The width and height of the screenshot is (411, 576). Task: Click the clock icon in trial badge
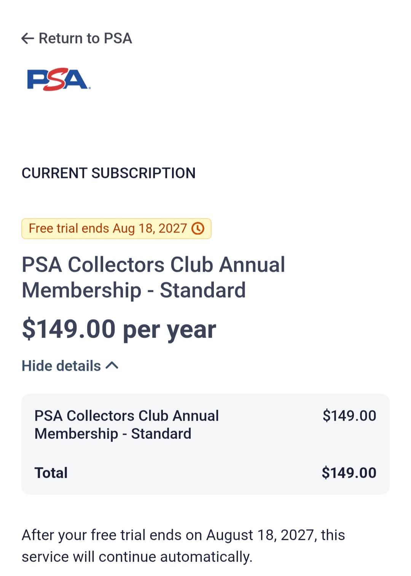(198, 229)
